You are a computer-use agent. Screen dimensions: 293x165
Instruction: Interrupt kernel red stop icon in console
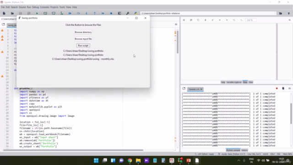(277, 88)
